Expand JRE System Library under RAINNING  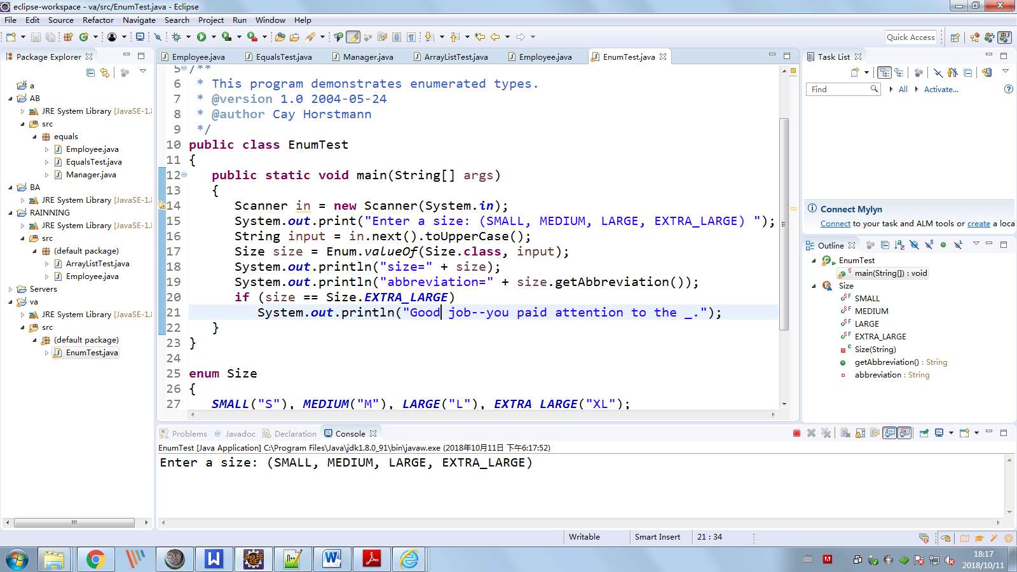23,226
